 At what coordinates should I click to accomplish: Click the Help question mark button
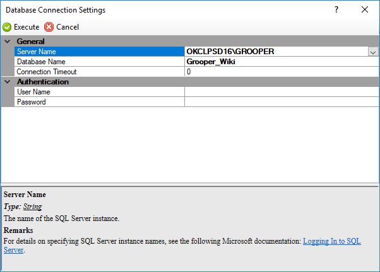336,9
